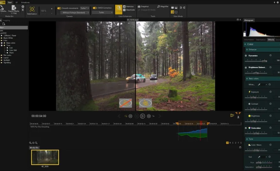Zoom in on the timeline
This screenshot has width=280, height=171.
[30, 143]
